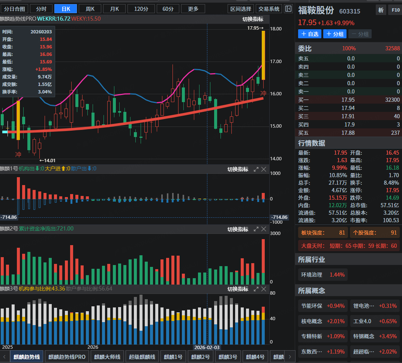This screenshot has height=363, width=402.
Task: Open 切换指标 for the 麒麟2号 panel
Action: click(238, 229)
